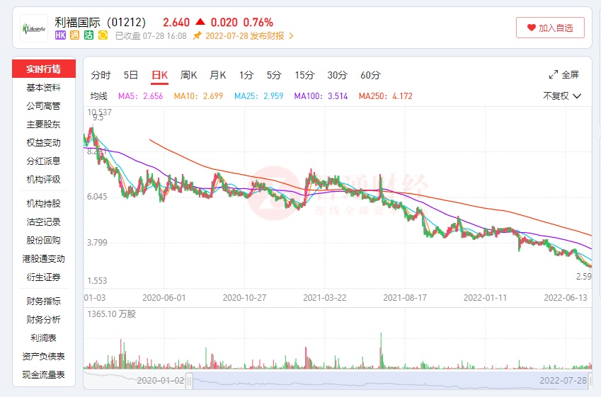Screen dimensions: 601x397
Task: Select the 分时 intraday chart tab
Action: point(101,75)
